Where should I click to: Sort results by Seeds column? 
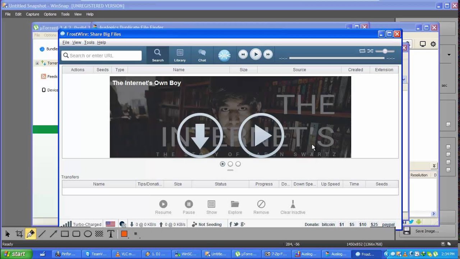[x=102, y=70]
